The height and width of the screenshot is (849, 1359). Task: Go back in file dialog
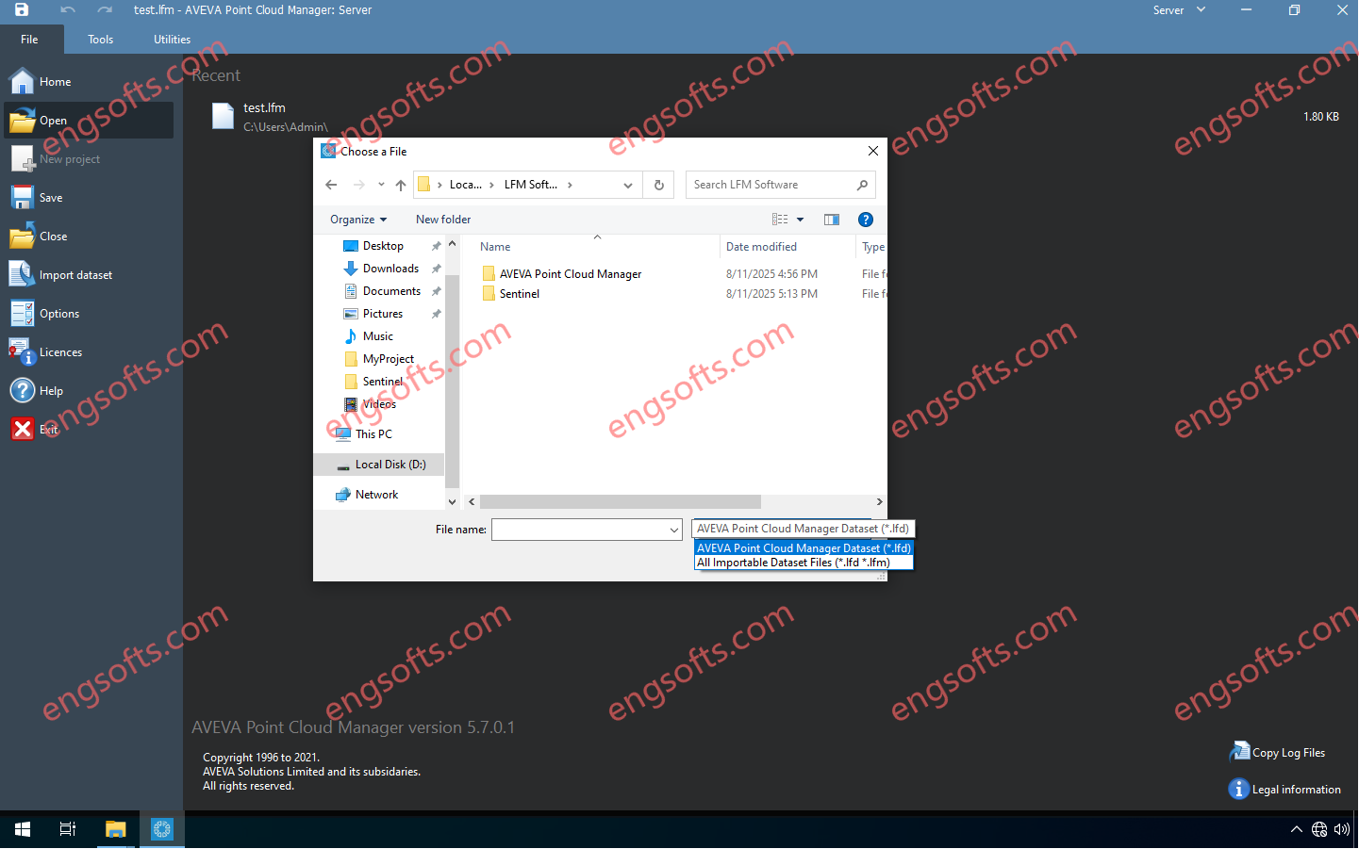coord(331,185)
